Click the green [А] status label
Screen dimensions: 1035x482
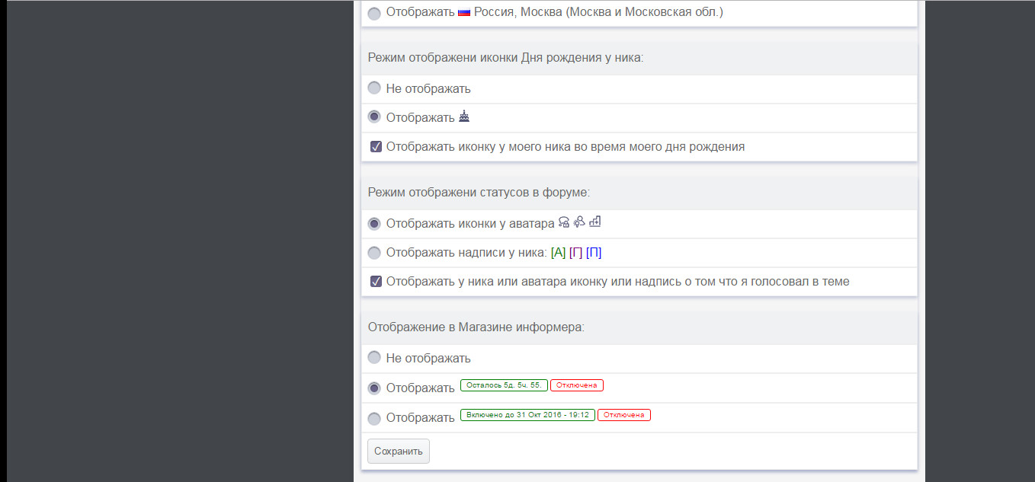point(558,253)
